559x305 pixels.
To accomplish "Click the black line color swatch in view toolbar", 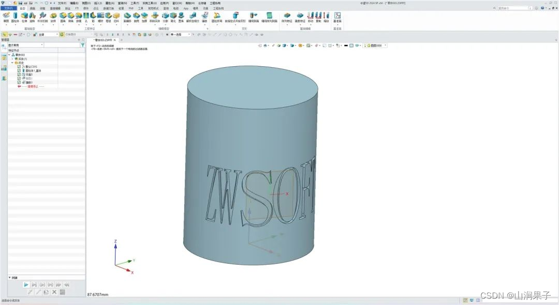I will [346, 45].
